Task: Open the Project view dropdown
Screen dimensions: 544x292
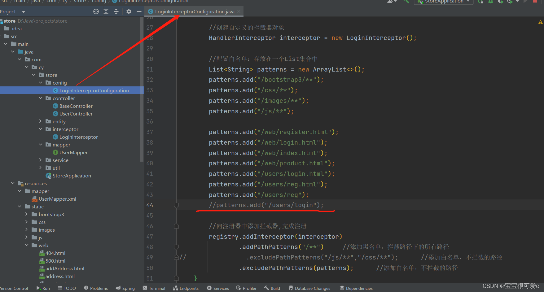Action: click(x=23, y=12)
